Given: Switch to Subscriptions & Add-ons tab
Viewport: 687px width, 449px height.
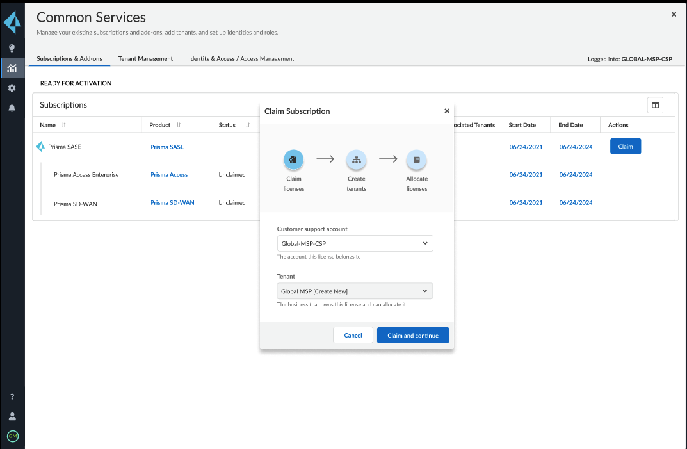Looking at the screenshot, I should [69, 59].
